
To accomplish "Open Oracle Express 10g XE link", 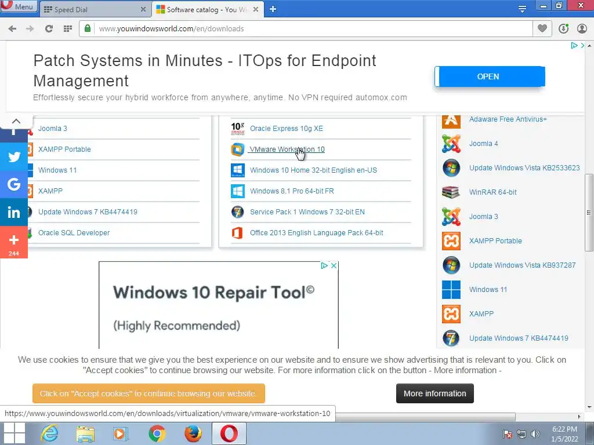I will click(287, 129).
